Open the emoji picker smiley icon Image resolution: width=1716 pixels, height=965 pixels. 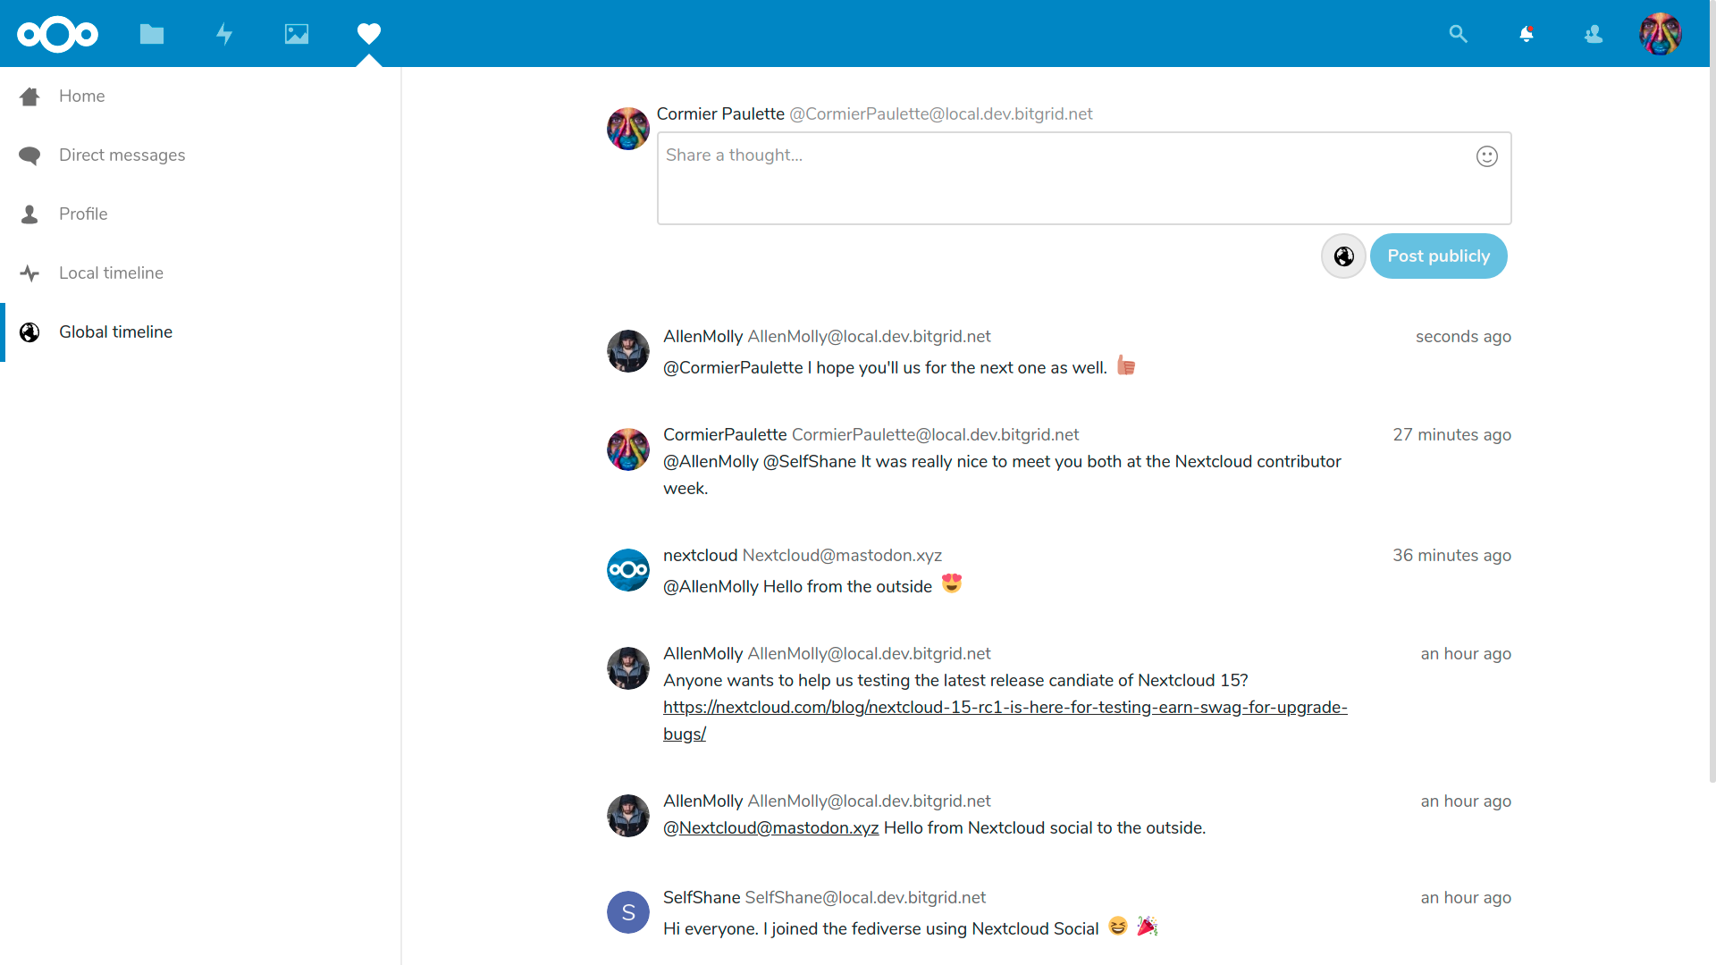(x=1486, y=156)
